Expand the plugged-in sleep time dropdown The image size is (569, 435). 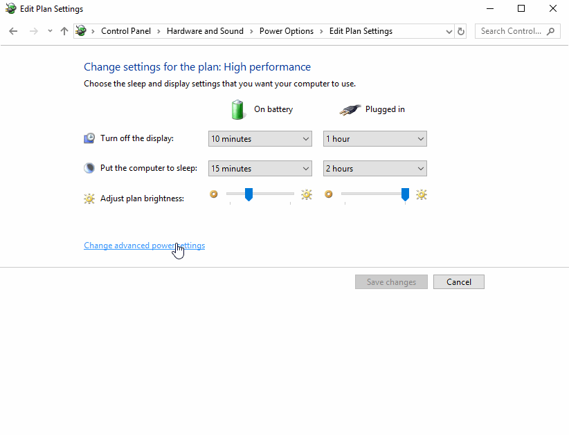coord(374,169)
